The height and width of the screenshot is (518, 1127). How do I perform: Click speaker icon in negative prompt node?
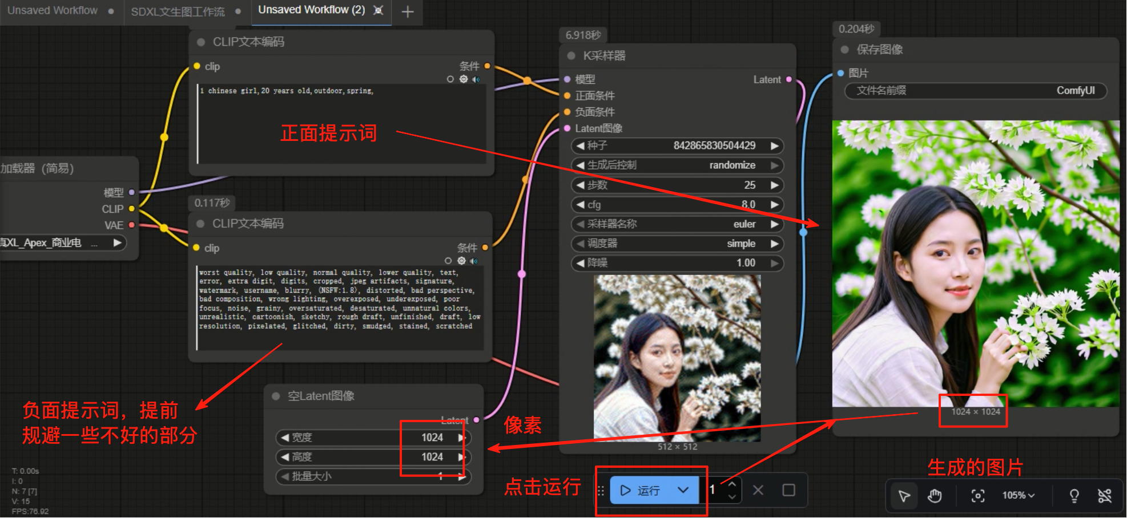(x=474, y=261)
